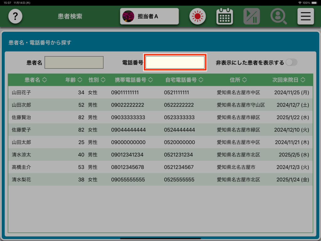Screen dimensions: 321x241
Task: Select patient row 高橋圭介
Action: coord(160,167)
